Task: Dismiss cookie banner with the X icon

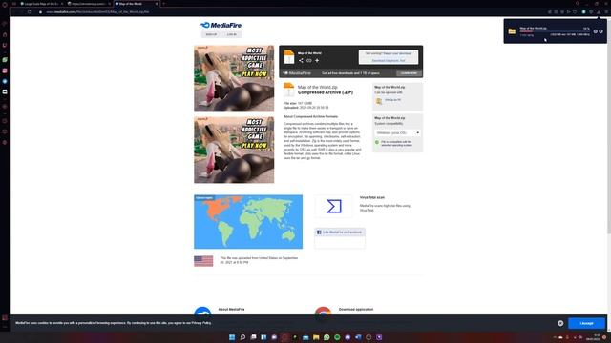Action: (x=560, y=323)
